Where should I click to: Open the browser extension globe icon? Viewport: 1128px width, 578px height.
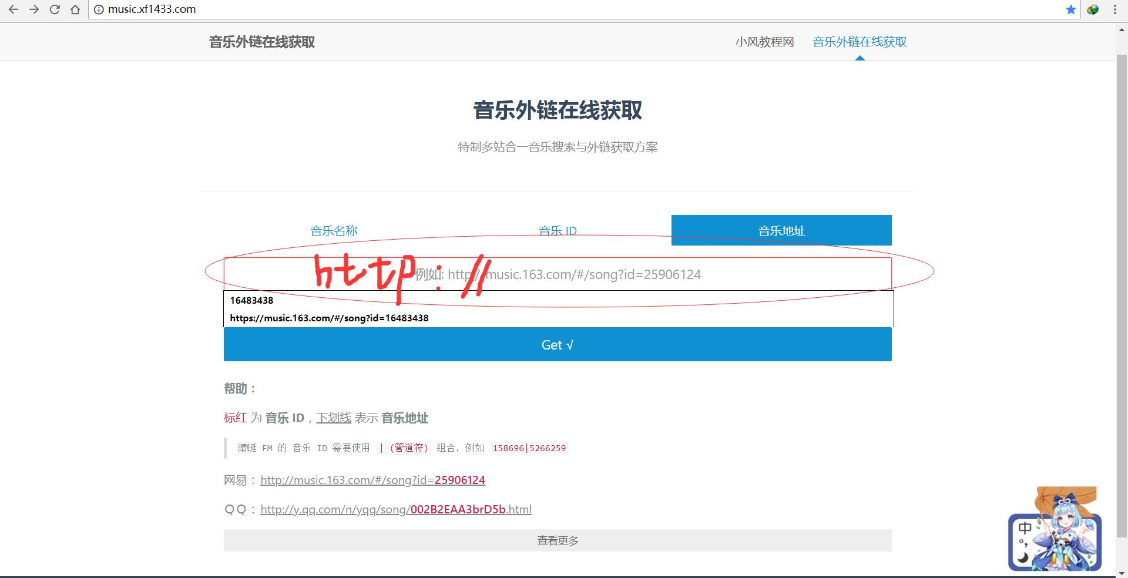coord(1093,9)
